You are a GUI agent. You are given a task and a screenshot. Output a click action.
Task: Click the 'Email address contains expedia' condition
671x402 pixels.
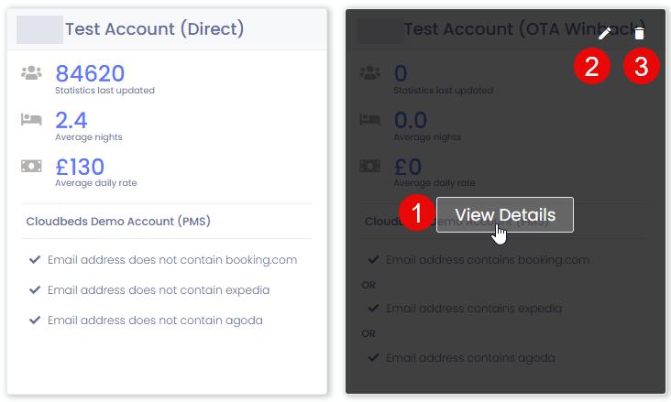pyautogui.click(x=474, y=309)
